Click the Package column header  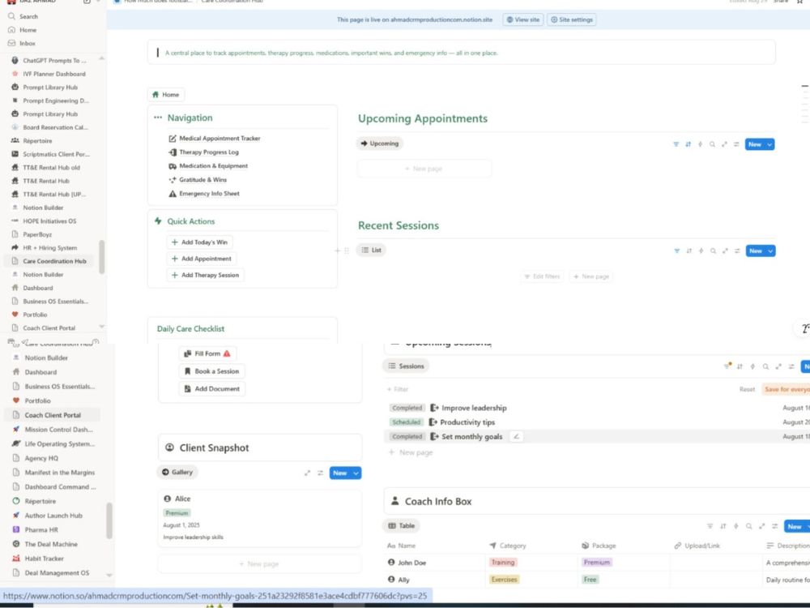[x=599, y=546]
